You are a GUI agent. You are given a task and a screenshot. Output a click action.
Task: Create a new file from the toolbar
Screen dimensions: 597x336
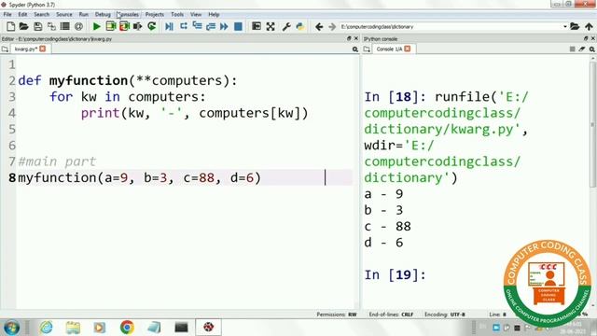(10, 27)
